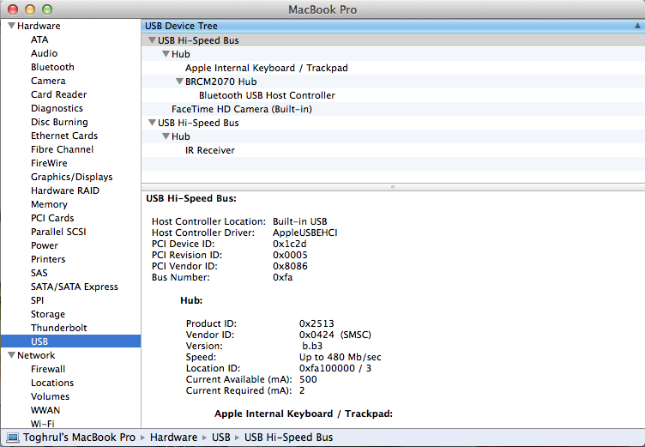This screenshot has width=645, height=447.
Task: Click PCI Device ID value 0x1c2d
Action: (x=290, y=244)
